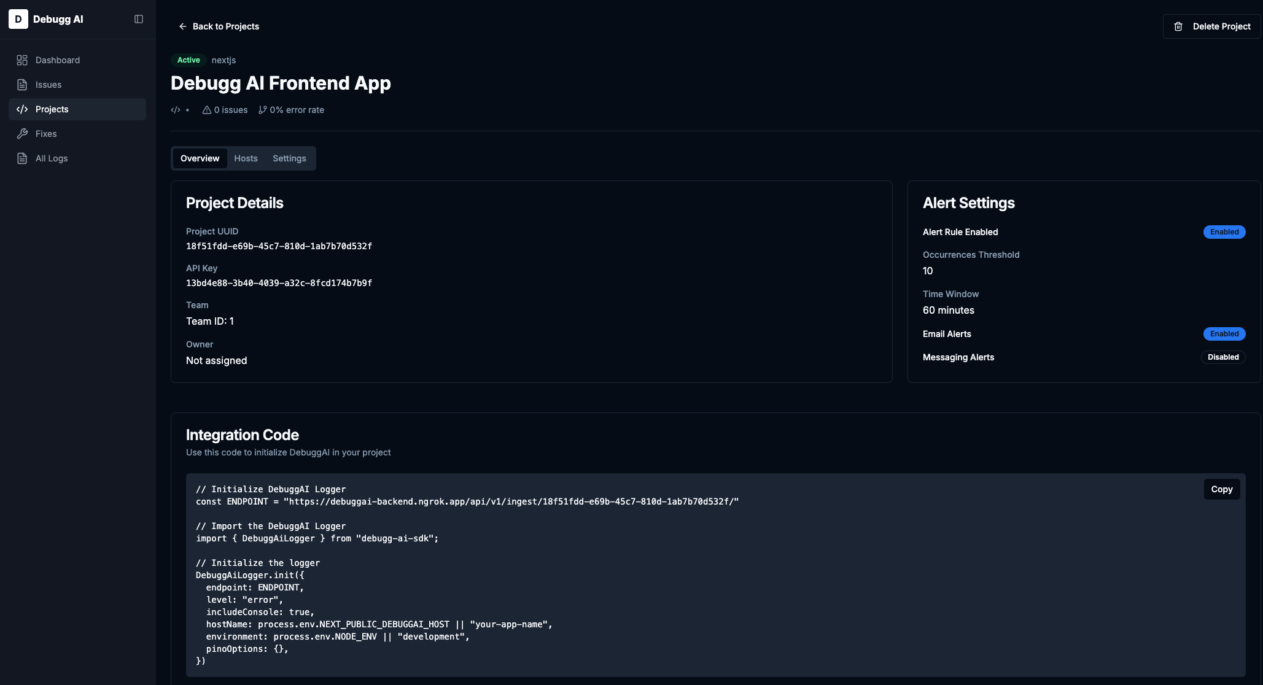Select the Overview tab
The width and height of the screenshot is (1263, 685).
click(200, 158)
